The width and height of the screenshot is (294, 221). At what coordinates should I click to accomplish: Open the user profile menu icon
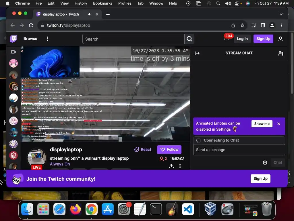pos(281,39)
